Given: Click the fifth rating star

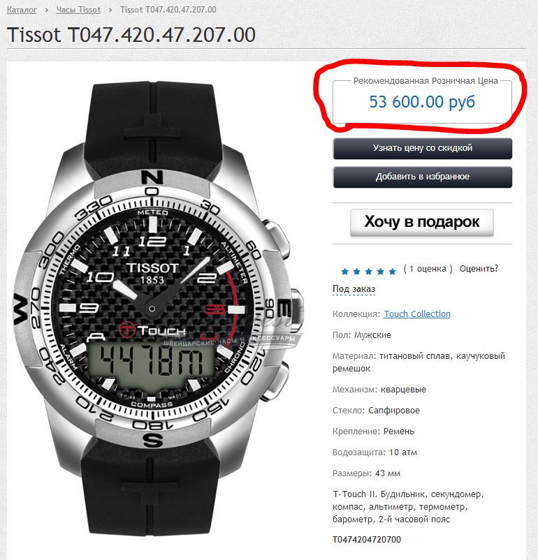Looking at the screenshot, I should (x=392, y=272).
